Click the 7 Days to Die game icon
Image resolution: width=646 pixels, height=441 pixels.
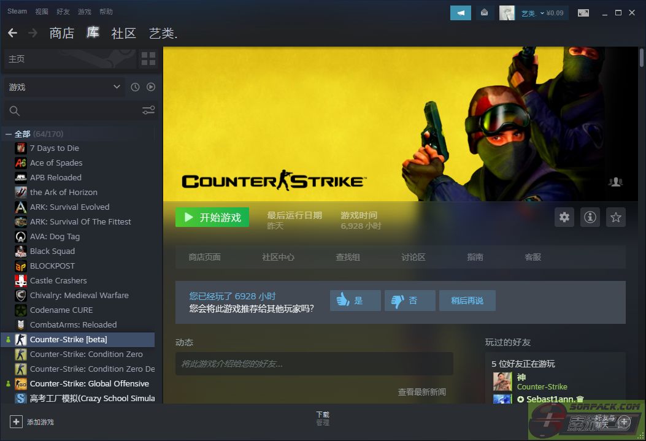click(21, 148)
